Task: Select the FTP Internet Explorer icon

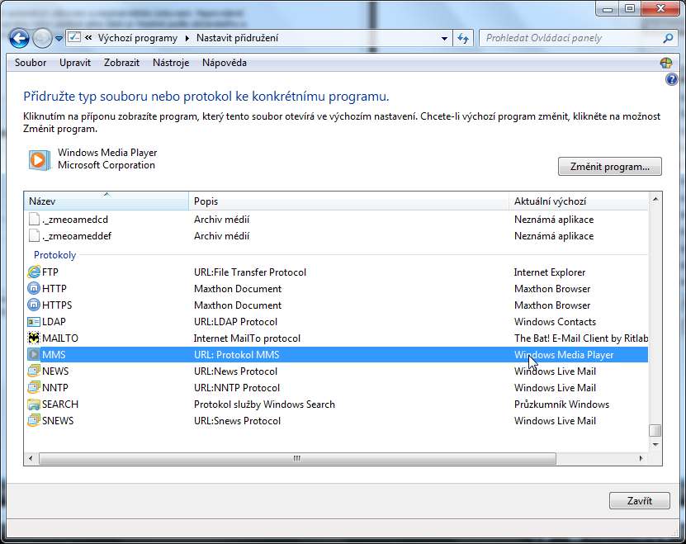Action: pyautogui.click(x=34, y=272)
